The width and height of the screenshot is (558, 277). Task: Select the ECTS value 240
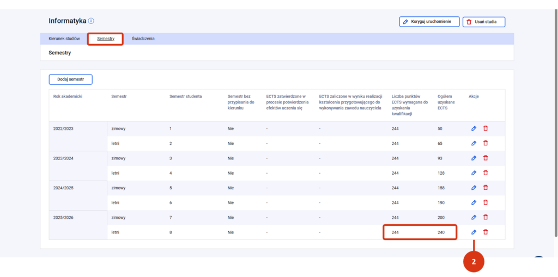[x=441, y=232]
